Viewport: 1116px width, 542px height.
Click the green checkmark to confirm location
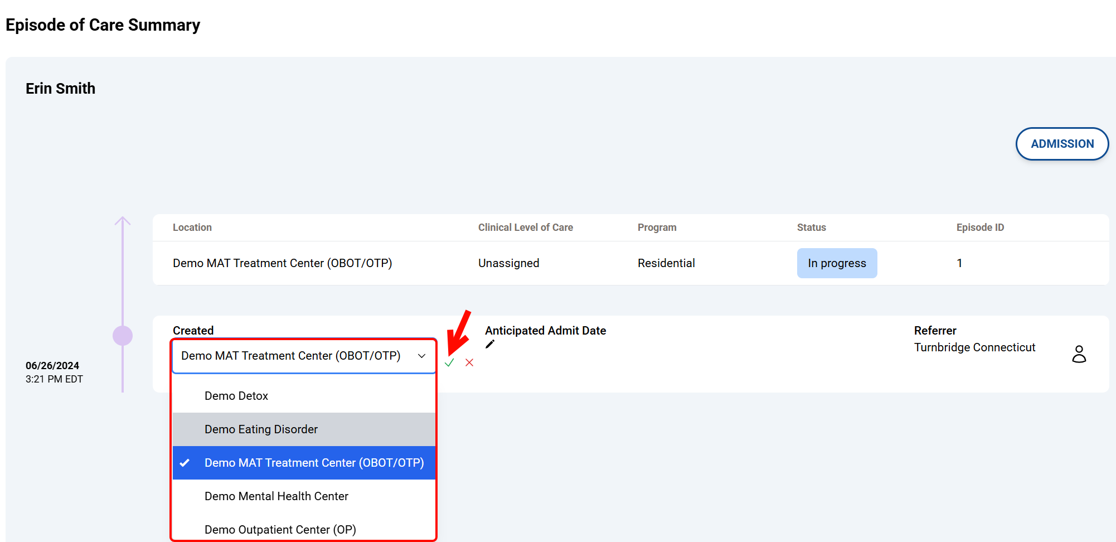[449, 363]
